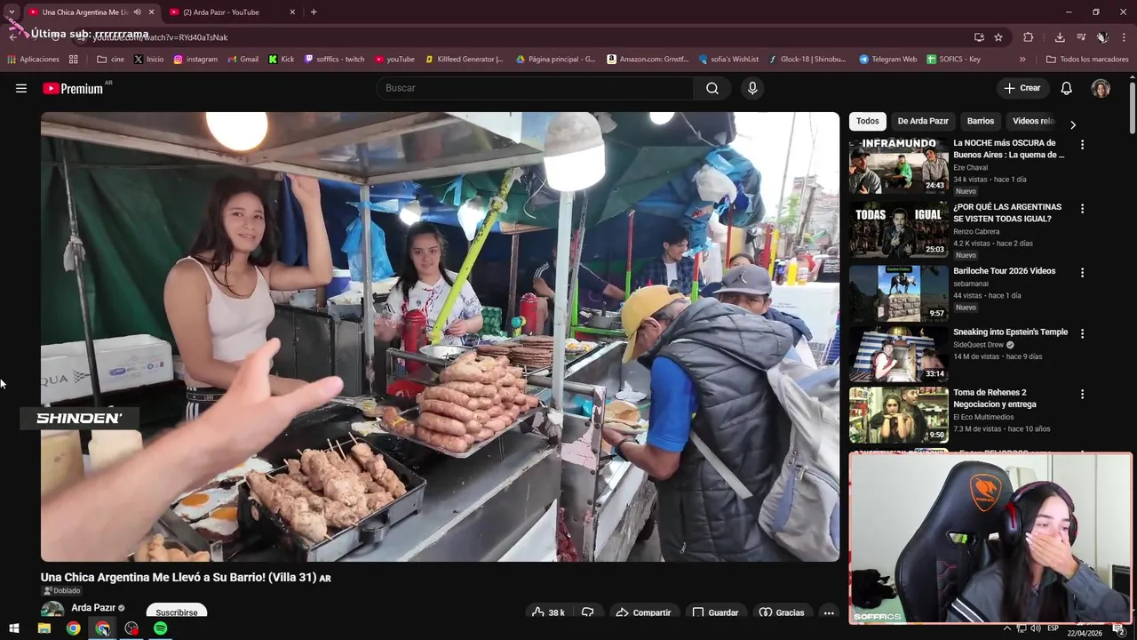The height and width of the screenshot is (640, 1137).
Task: Subscribe with the Suscribirse button
Action: (x=177, y=612)
